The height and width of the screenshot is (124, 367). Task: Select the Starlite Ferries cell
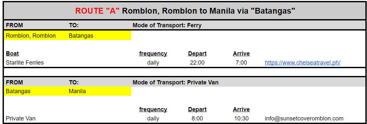coord(25,63)
